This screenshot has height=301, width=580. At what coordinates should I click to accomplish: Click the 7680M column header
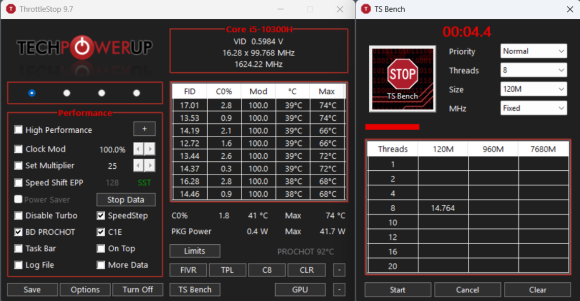(543, 149)
